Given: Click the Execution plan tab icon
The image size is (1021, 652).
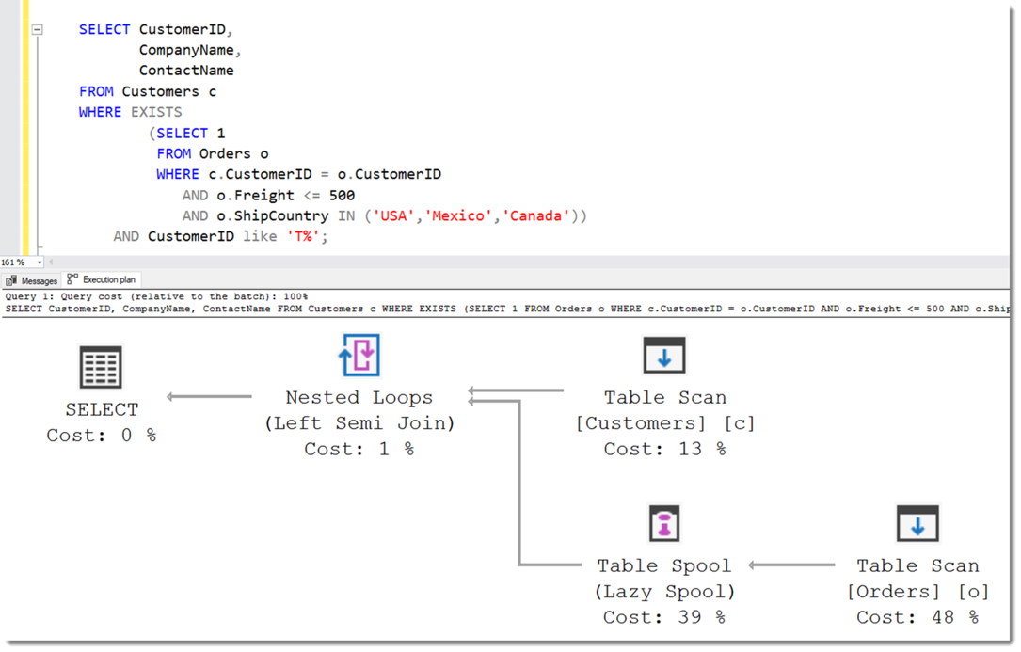Looking at the screenshot, I should click(x=73, y=279).
